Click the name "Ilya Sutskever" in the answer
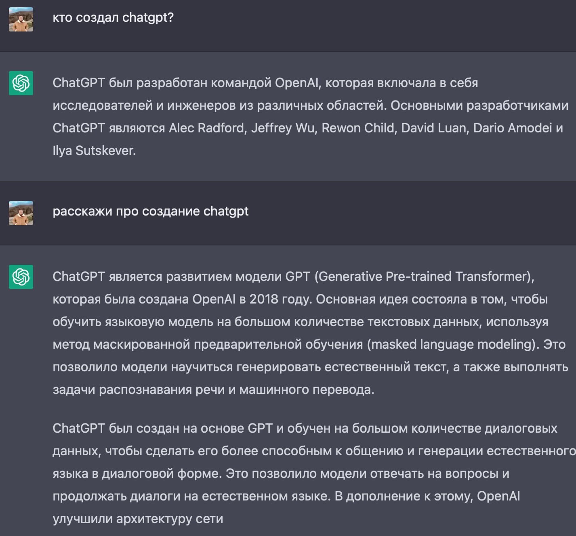The image size is (576, 536). (x=94, y=151)
